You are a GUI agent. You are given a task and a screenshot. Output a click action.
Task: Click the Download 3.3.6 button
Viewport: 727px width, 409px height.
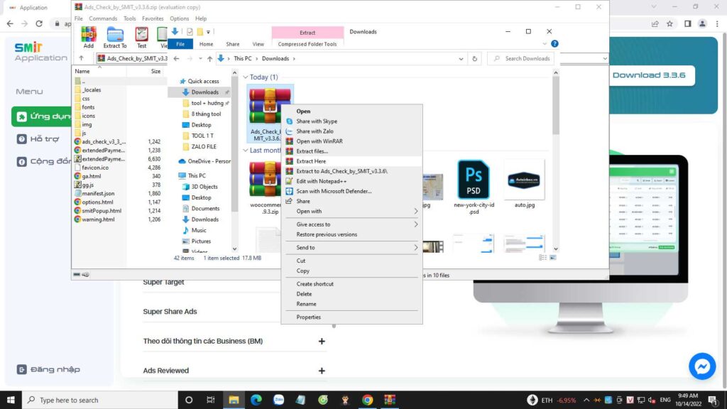coord(649,75)
